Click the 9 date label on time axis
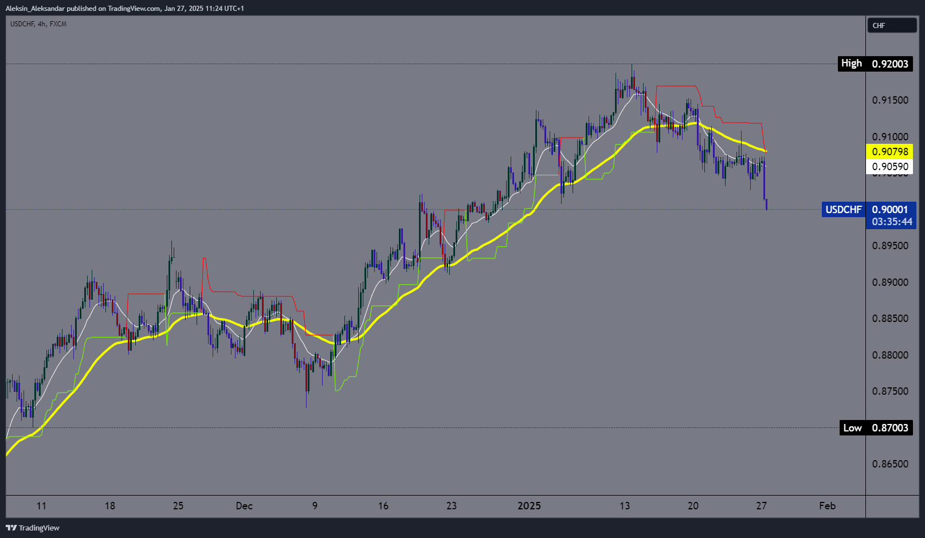Image resolution: width=925 pixels, height=538 pixels. [315, 506]
